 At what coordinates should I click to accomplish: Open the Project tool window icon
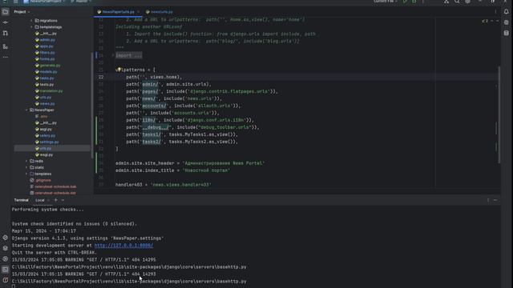click(x=6, y=12)
